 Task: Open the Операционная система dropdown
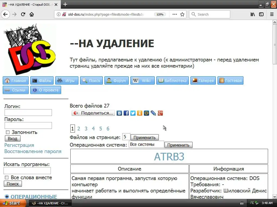tap(146, 144)
